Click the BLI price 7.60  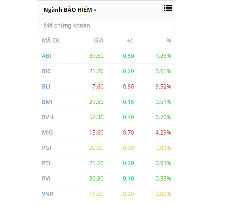coord(98,86)
